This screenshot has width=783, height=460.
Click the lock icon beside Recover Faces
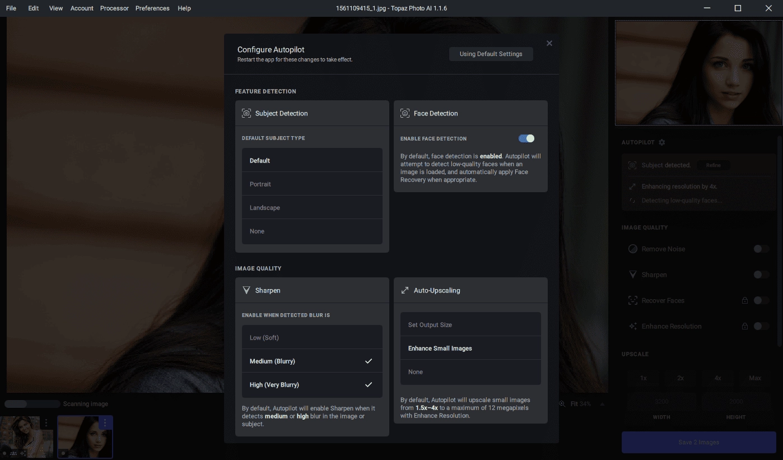pos(744,300)
